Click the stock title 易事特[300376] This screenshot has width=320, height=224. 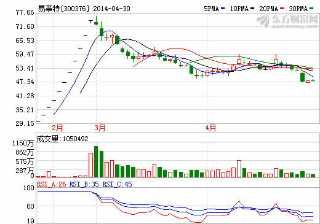(x=63, y=9)
